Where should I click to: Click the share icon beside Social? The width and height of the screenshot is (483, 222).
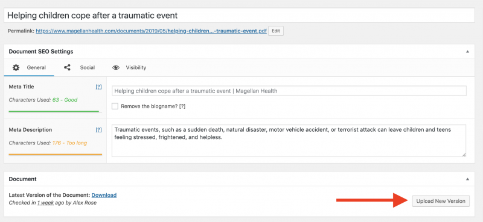pyautogui.click(x=67, y=67)
